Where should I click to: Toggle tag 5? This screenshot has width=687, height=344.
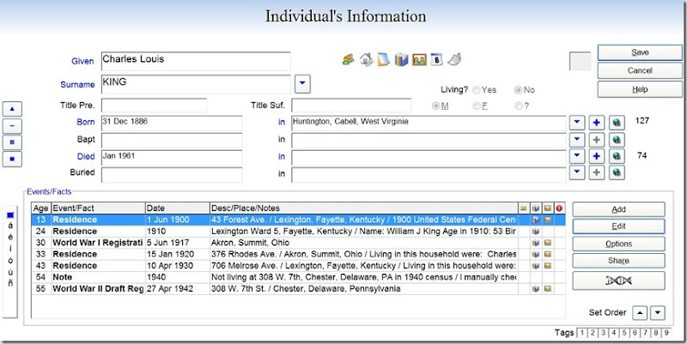[x=624, y=333]
